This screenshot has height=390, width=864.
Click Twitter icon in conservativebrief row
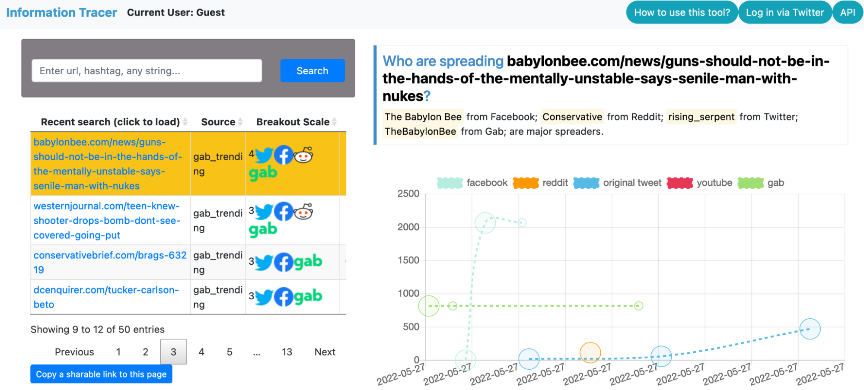(x=264, y=262)
